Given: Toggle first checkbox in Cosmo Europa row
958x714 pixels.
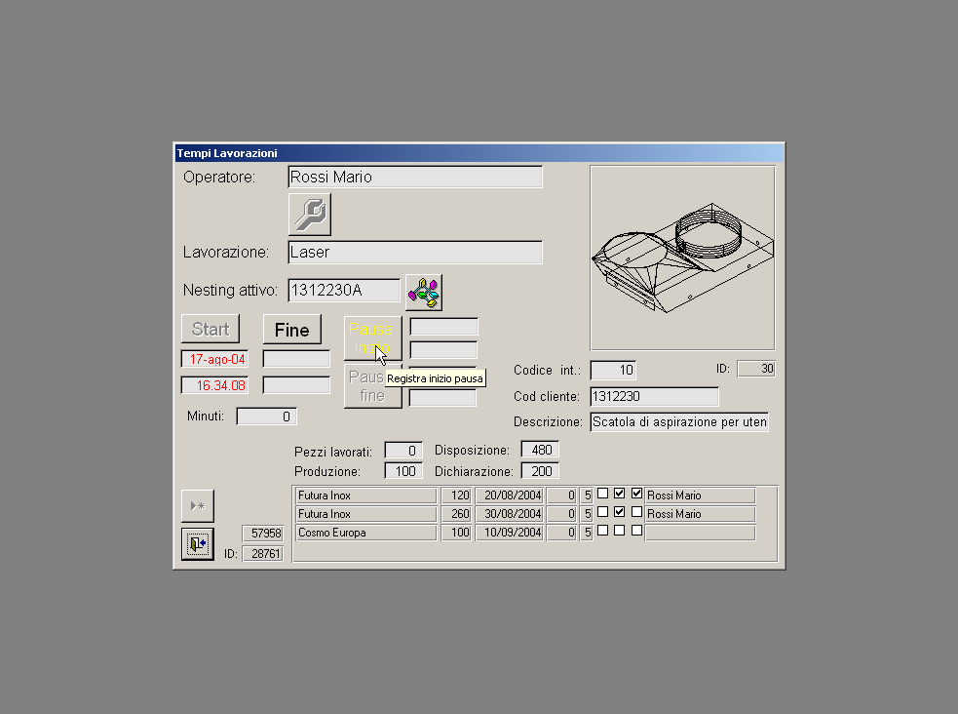Looking at the screenshot, I should pos(602,531).
